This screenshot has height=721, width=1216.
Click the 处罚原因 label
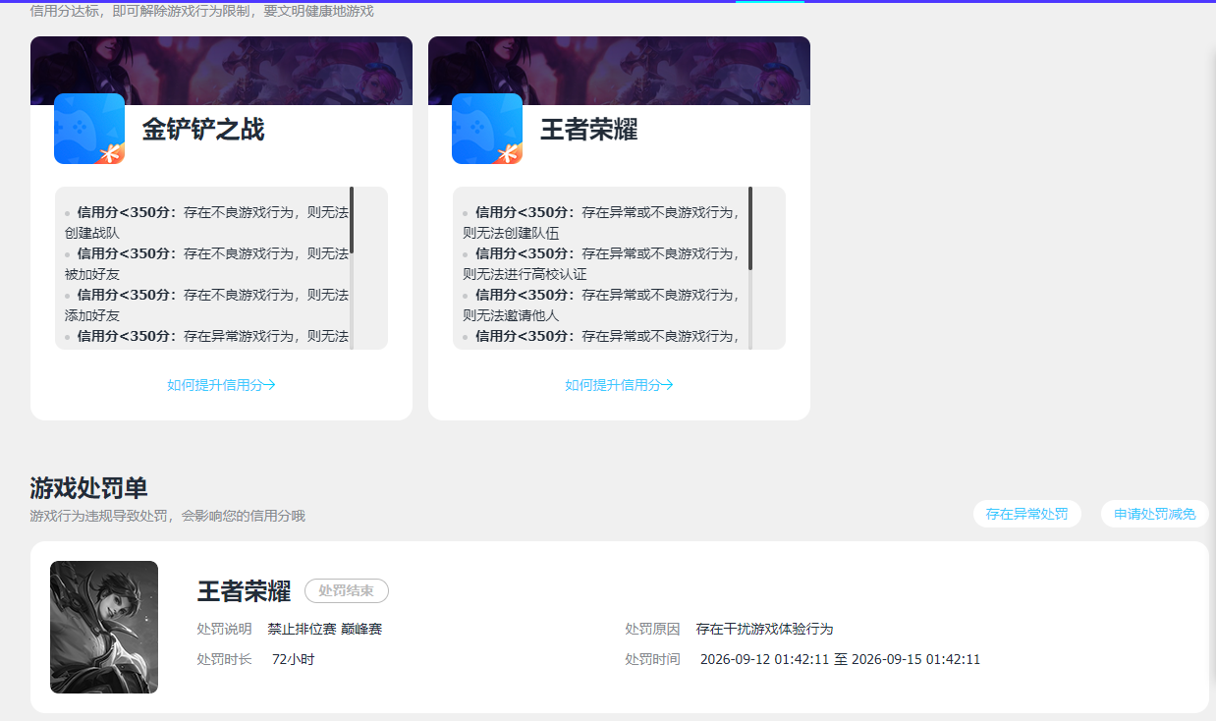point(652,629)
